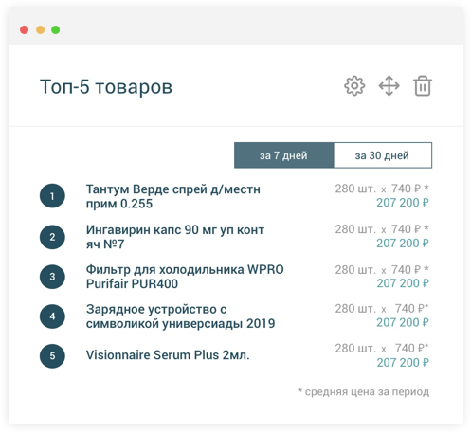The image size is (471, 433).
Task: Click rank badge number 3
Action: [52, 277]
